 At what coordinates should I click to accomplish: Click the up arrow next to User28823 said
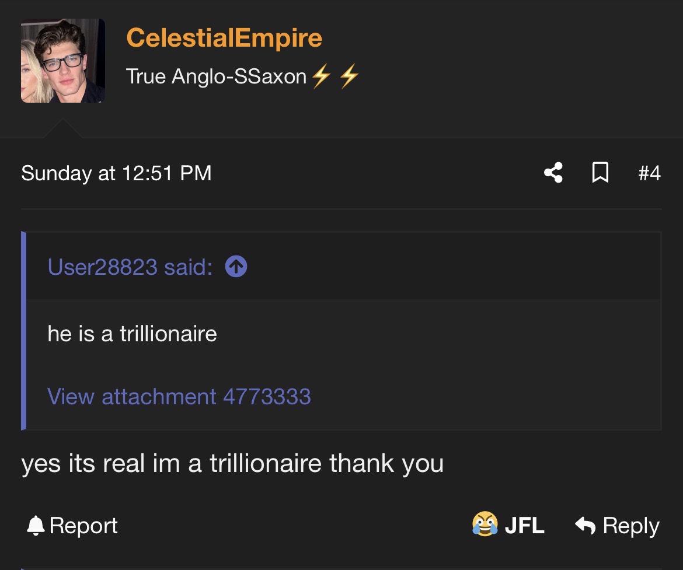pos(236,267)
